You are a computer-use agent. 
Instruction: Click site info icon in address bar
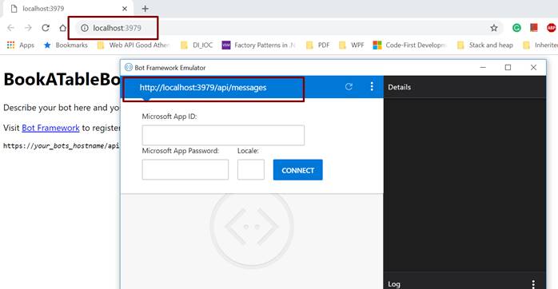pyautogui.click(x=85, y=28)
